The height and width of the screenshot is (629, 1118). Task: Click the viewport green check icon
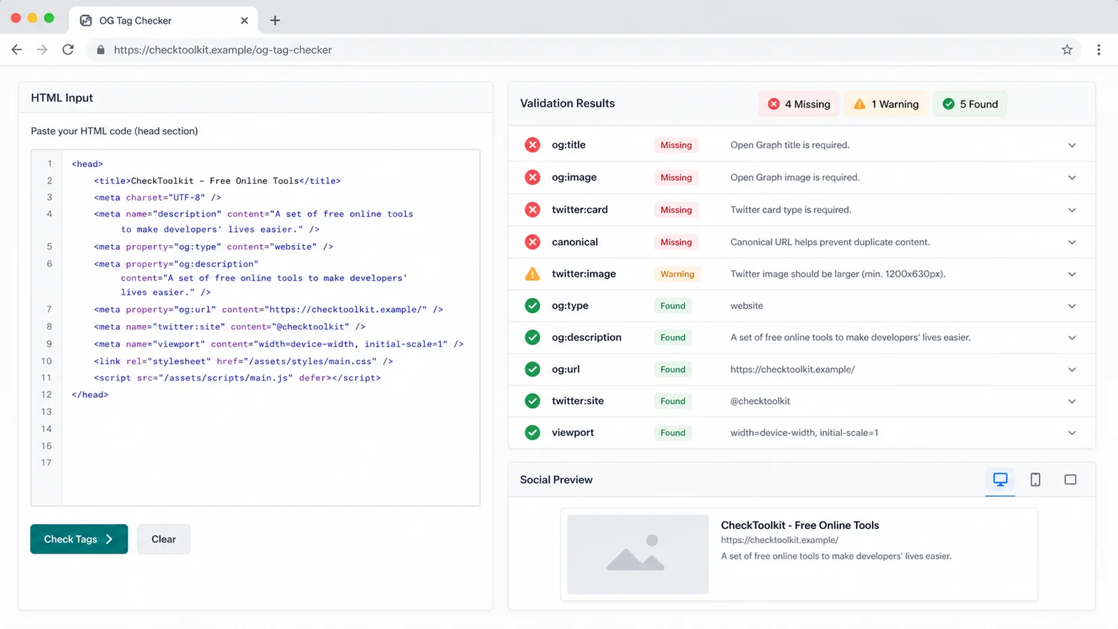(532, 433)
